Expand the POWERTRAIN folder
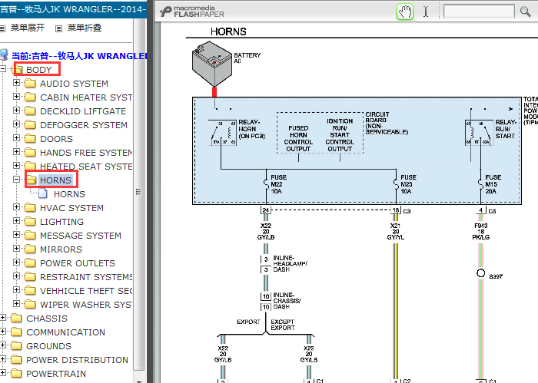Screen dimensions: 538x383 pos(3,373)
